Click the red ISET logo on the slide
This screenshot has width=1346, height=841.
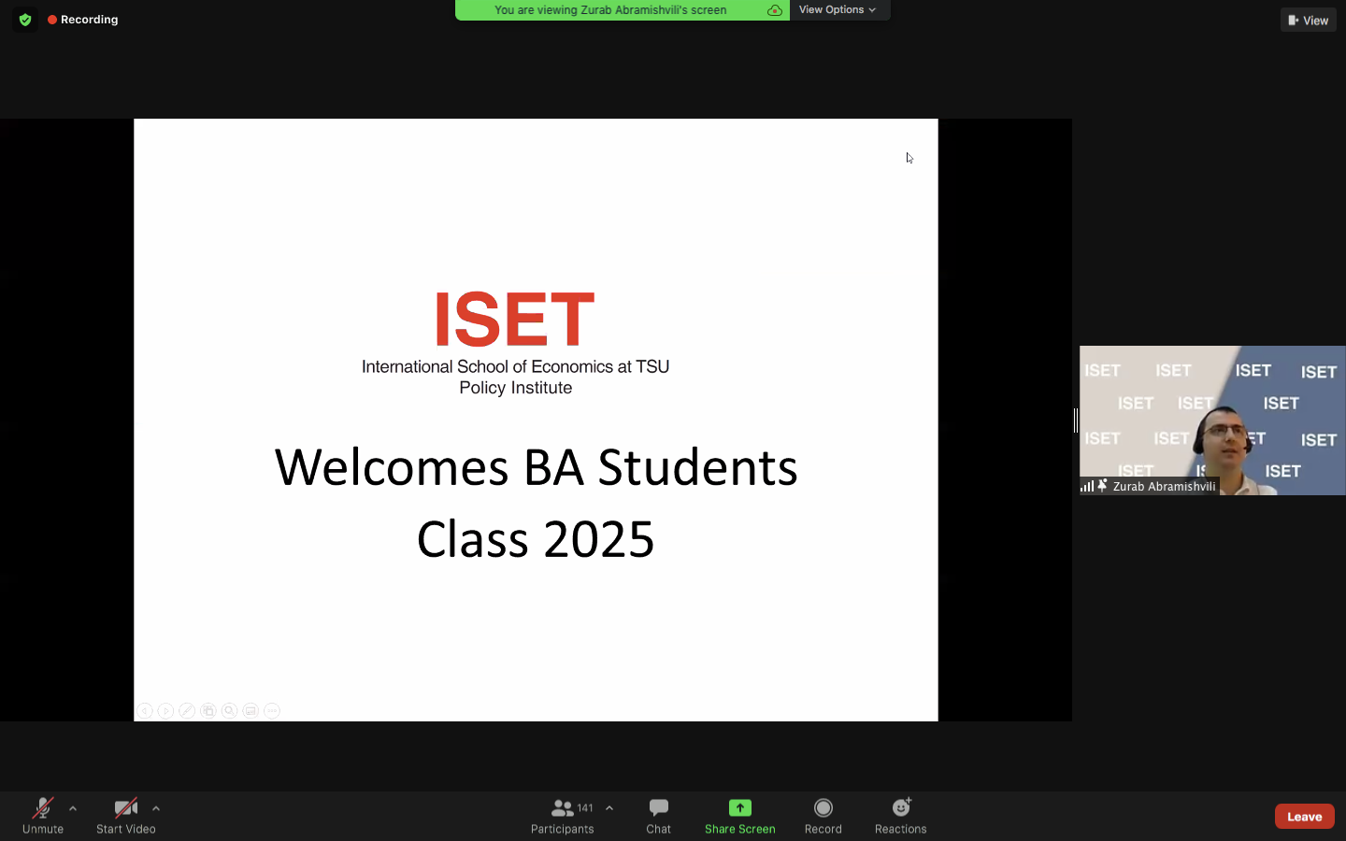[515, 319]
